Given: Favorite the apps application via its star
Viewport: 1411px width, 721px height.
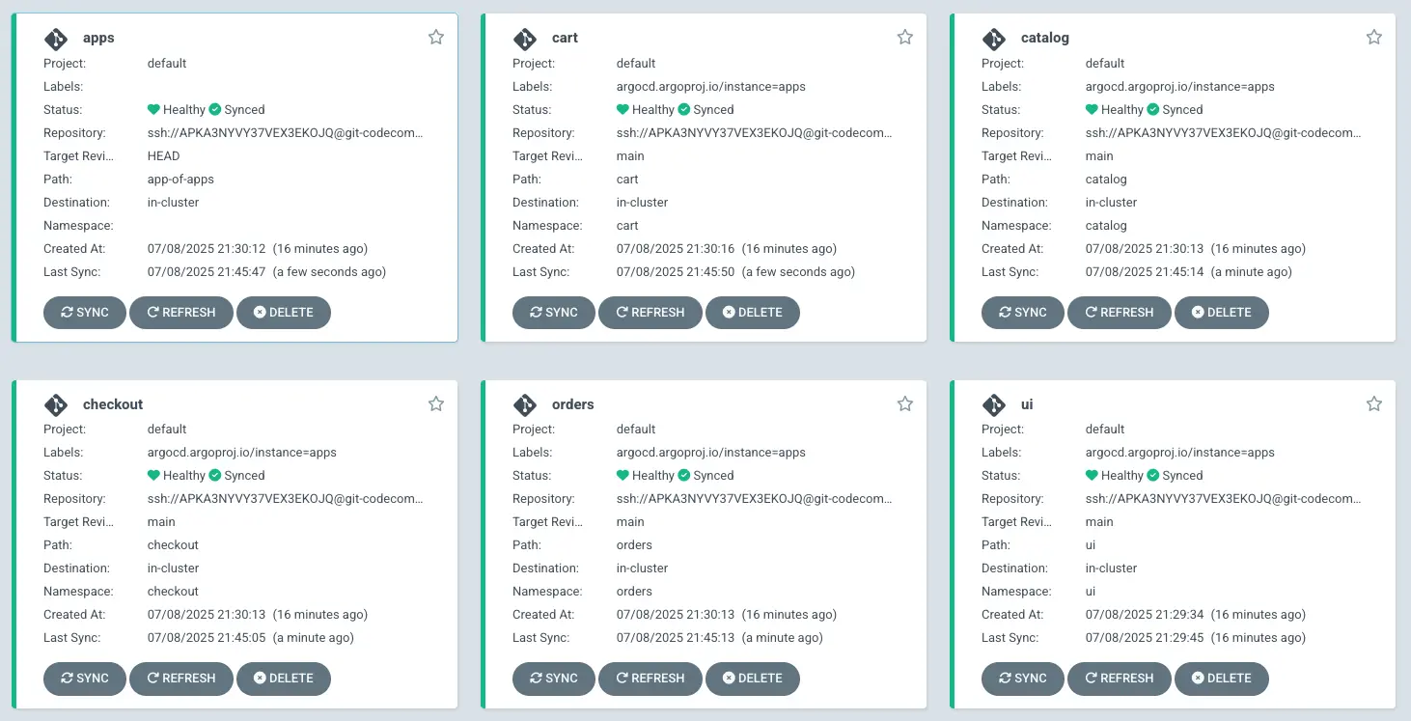Looking at the screenshot, I should coord(435,36).
